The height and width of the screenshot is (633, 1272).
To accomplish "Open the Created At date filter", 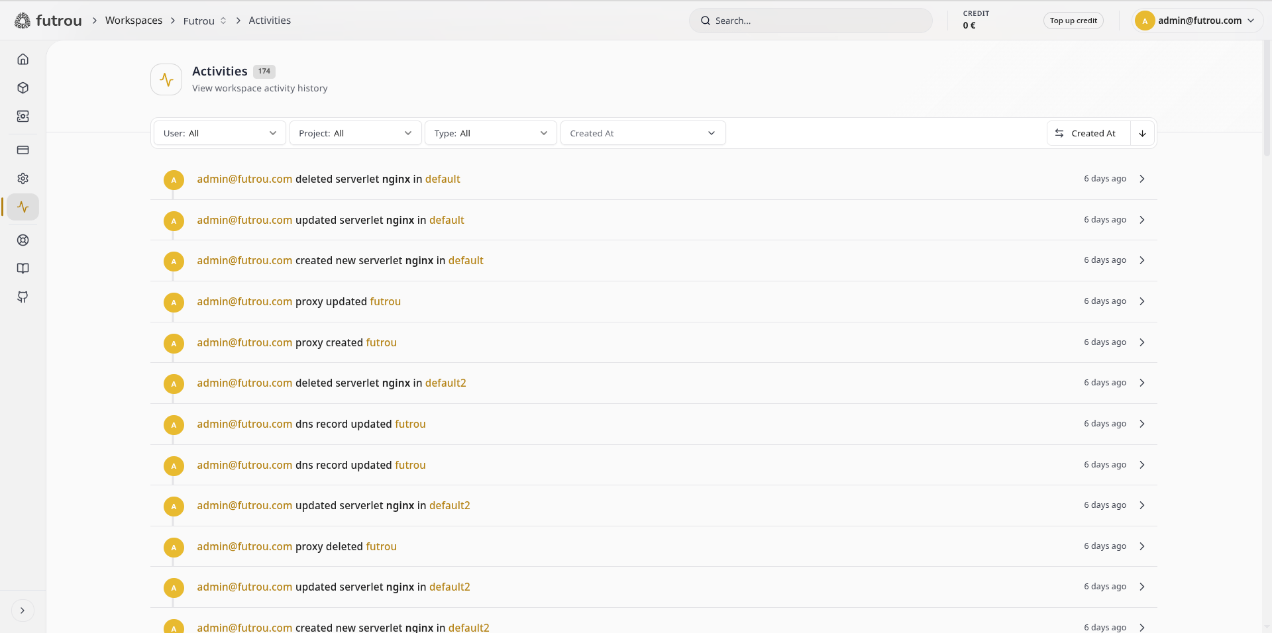I will tap(643, 133).
